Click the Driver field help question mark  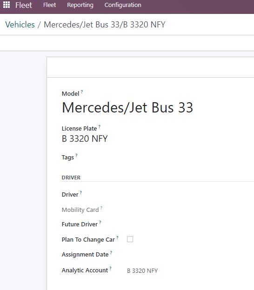point(81,192)
